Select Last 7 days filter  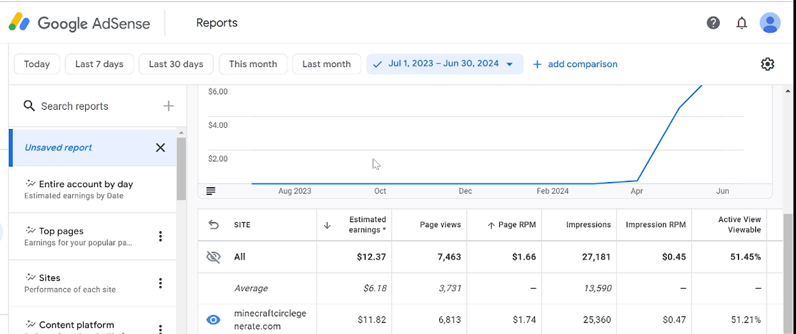(99, 64)
